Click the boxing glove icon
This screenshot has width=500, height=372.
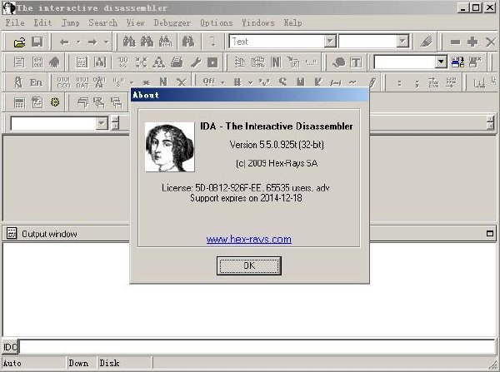[x=338, y=62]
